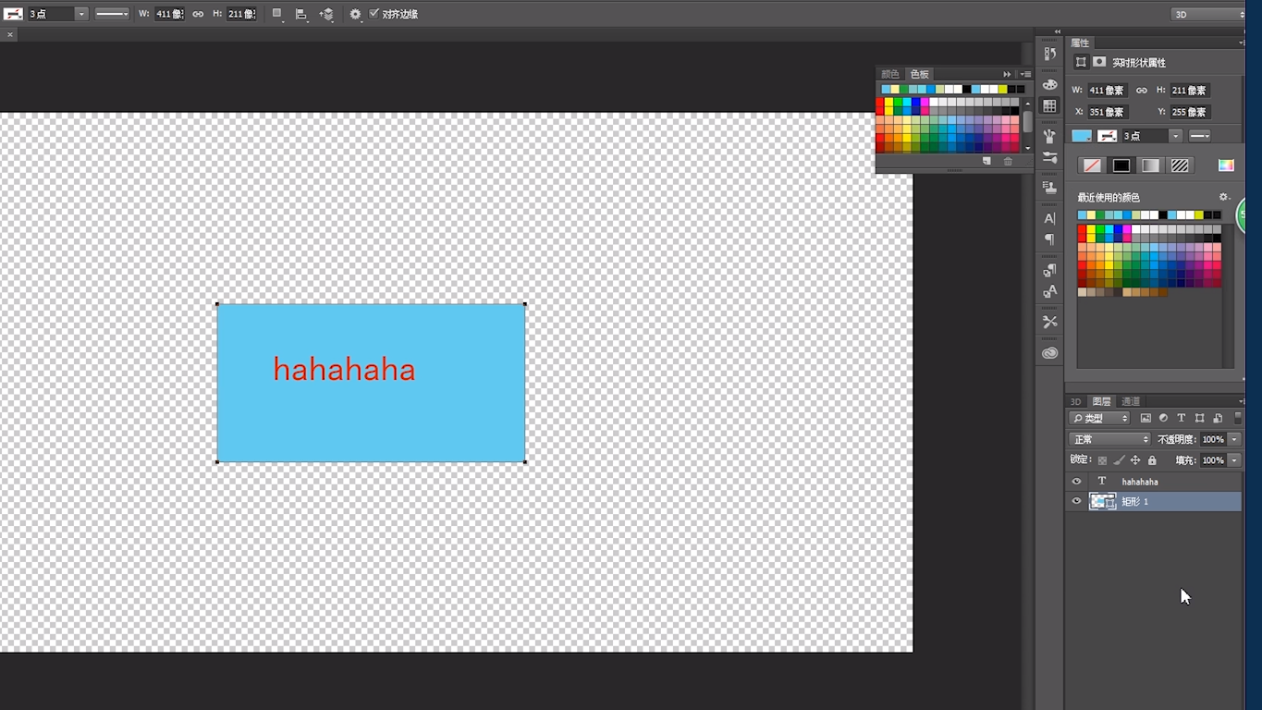This screenshot has width=1262, height=710.
Task: Open the Color panel palette icon
Action: point(1049,84)
